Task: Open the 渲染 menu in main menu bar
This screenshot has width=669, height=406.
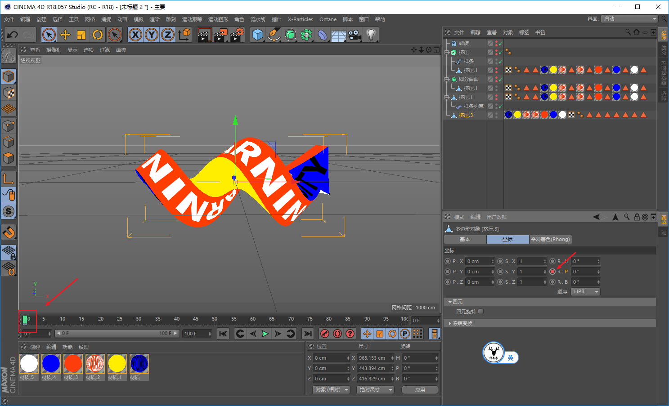Action: (155, 19)
